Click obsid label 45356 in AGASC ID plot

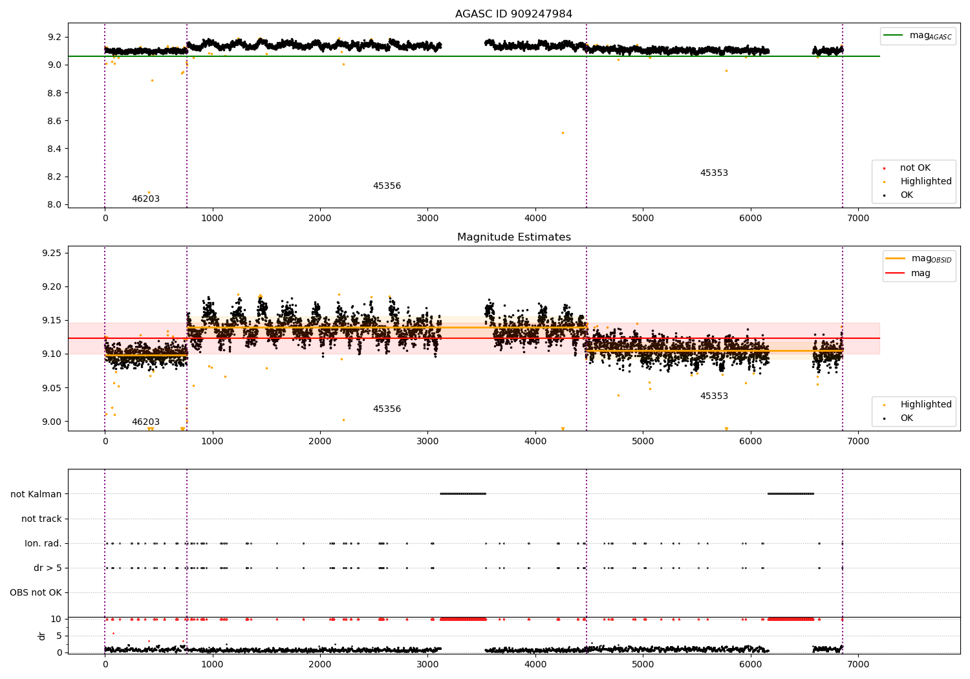pos(387,186)
